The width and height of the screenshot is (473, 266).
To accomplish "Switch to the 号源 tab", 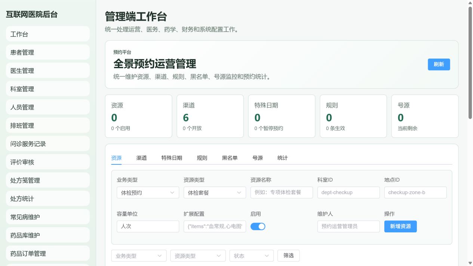I will pyautogui.click(x=258, y=158).
